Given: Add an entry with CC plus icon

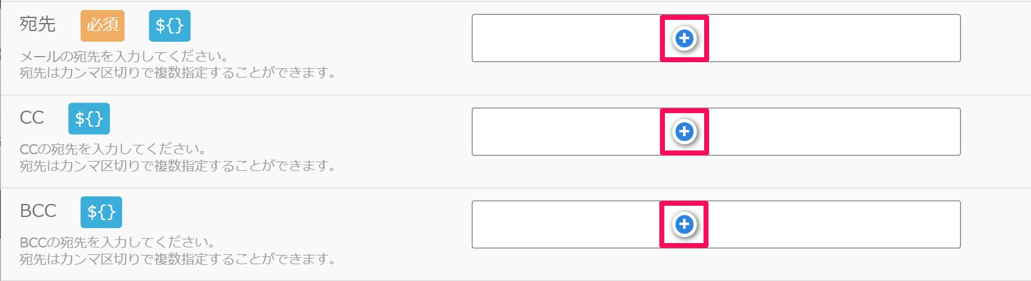Looking at the screenshot, I should [x=684, y=132].
